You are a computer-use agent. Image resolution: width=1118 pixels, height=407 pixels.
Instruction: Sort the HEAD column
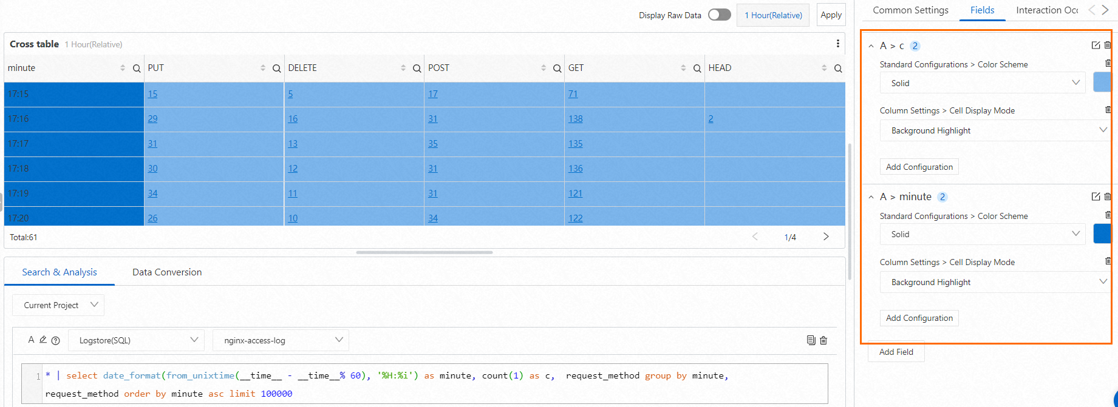point(824,68)
